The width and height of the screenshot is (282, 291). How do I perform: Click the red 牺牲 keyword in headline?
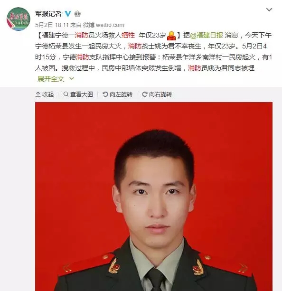click(128, 35)
